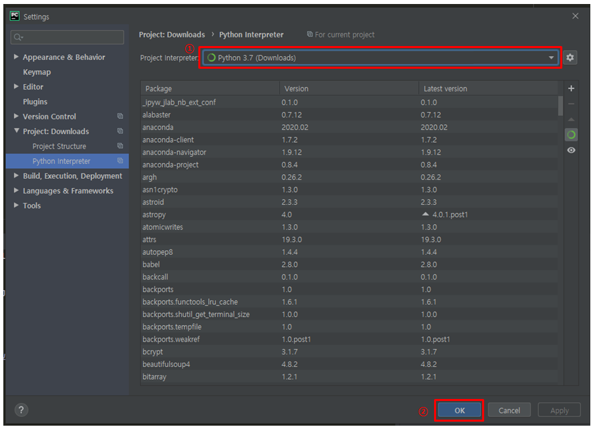
Task: Select the beautifulsoup4 package row
Action: coord(349,364)
